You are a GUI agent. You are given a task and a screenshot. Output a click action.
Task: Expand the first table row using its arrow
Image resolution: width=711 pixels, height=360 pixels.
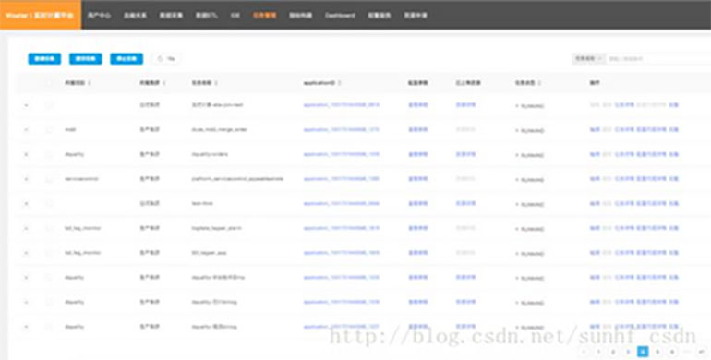(26, 105)
